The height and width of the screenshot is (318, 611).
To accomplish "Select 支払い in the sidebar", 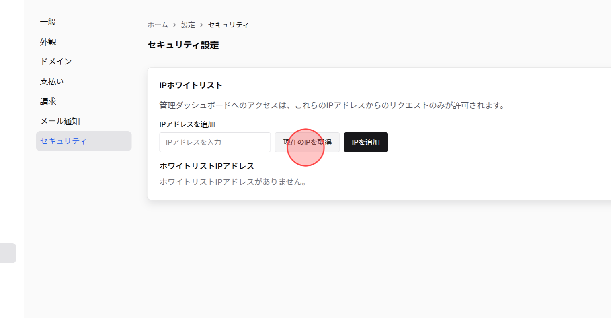I will coord(52,81).
